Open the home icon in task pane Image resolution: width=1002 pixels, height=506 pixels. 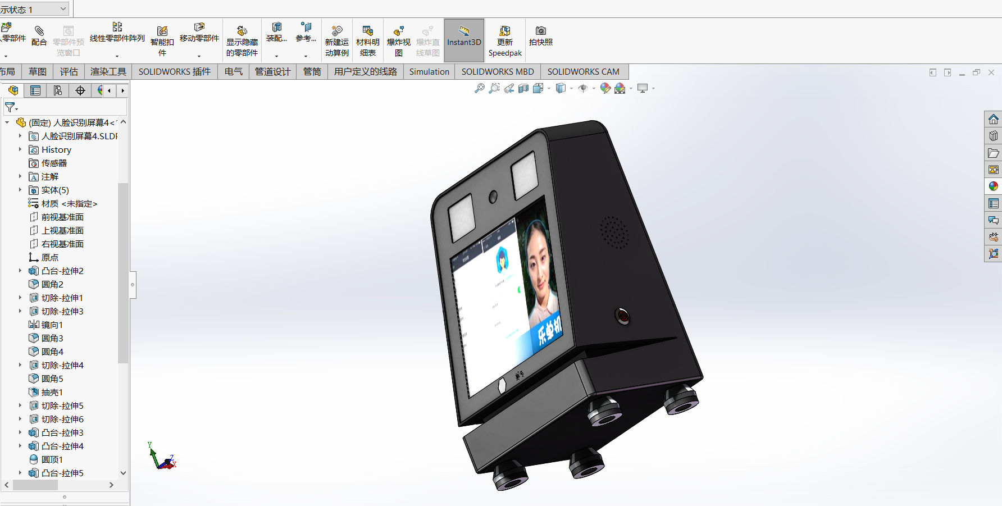993,119
